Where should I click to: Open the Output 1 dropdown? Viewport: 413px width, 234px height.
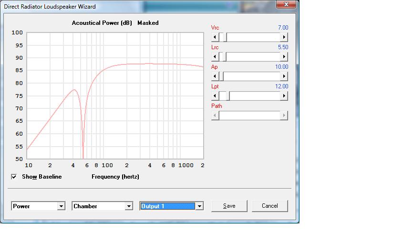(199, 206)
